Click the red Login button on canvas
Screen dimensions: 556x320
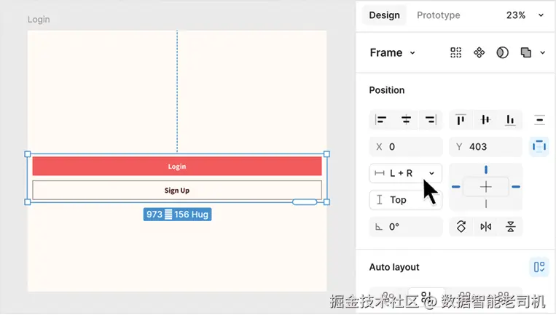pos(177,166)
